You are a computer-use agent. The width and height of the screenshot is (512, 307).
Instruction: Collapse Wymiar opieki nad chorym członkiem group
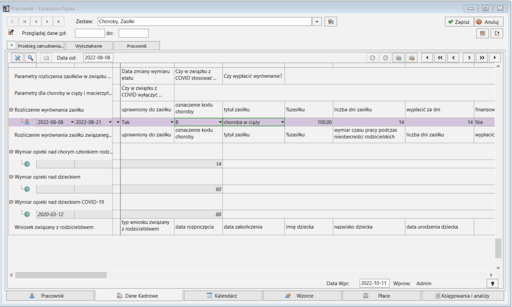[x=11, y=152]
